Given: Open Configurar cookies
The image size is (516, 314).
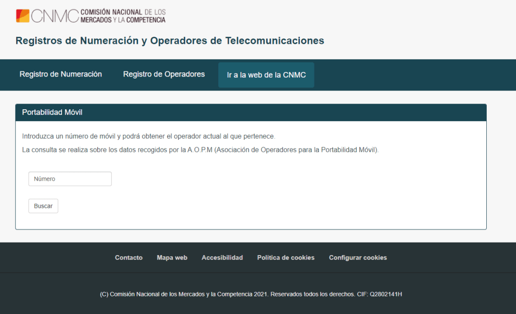Looking at the screenshot, I should [358, 257].
